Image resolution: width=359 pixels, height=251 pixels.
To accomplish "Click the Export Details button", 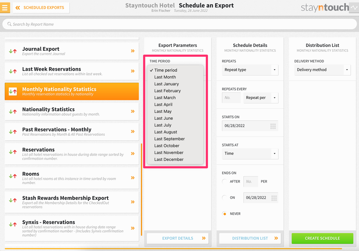I will click(x=178, y=238).
